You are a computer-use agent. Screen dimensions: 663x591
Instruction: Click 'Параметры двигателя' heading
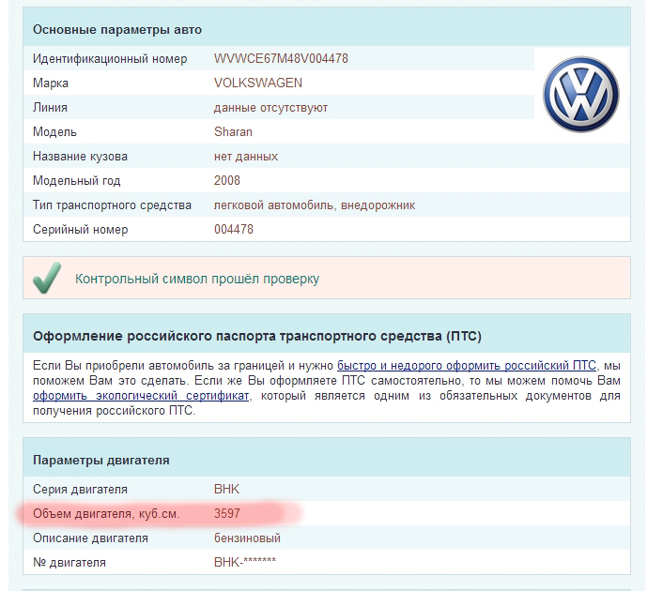coord(101,460)
